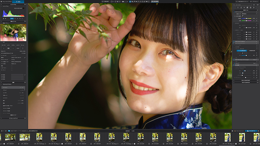The width and height of the screenshot is (260, 146).
Task: Show only the B channel in histogram
Action: click(20, 18)
